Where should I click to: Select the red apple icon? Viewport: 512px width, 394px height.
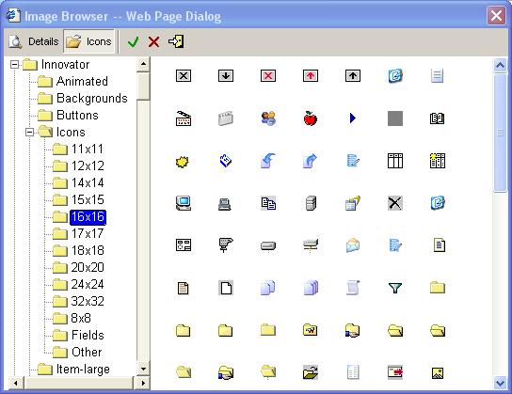(311, 118)
